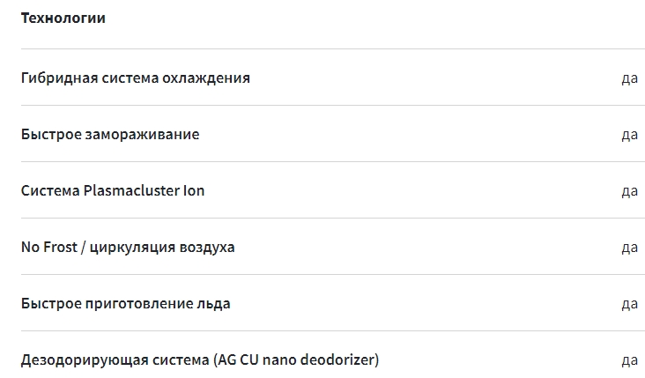Click "да" value for Дезодорирующая система row

click(629, 360)
